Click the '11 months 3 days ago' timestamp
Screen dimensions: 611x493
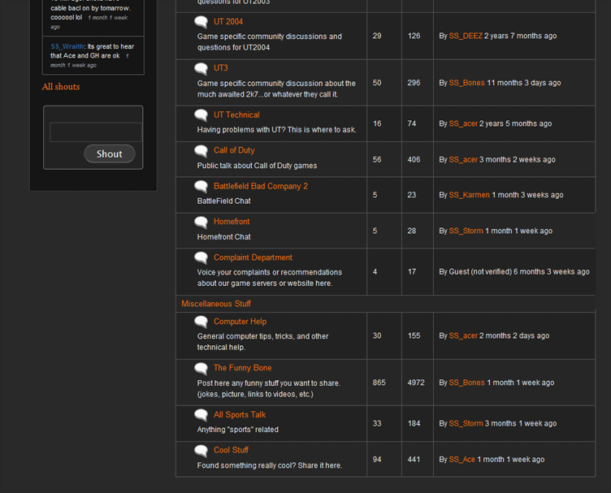(524, 83)
